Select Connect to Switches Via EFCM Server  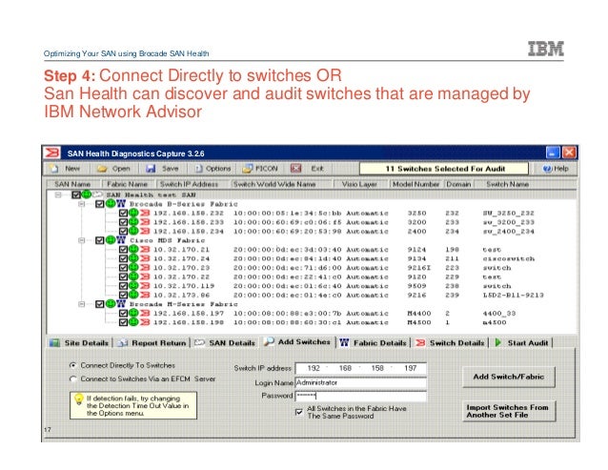72,378
